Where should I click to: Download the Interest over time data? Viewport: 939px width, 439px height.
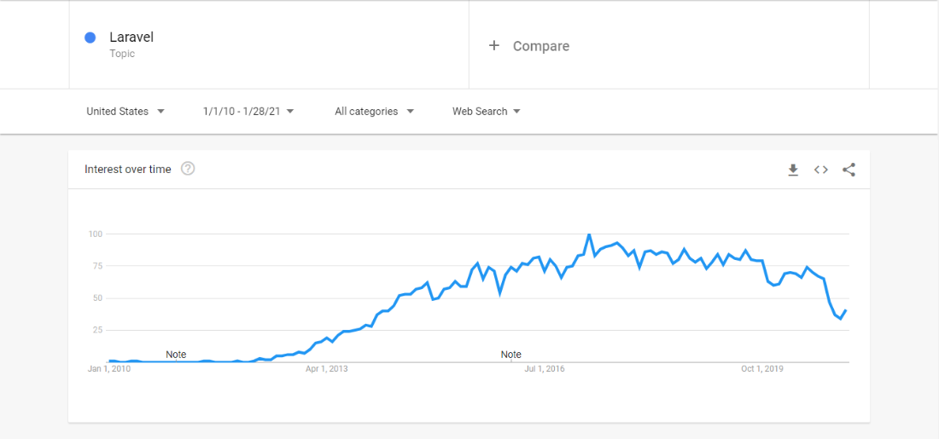pos(793,170)
